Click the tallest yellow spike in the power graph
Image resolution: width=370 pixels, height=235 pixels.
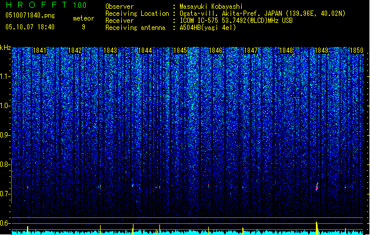[x=316, y=228]
